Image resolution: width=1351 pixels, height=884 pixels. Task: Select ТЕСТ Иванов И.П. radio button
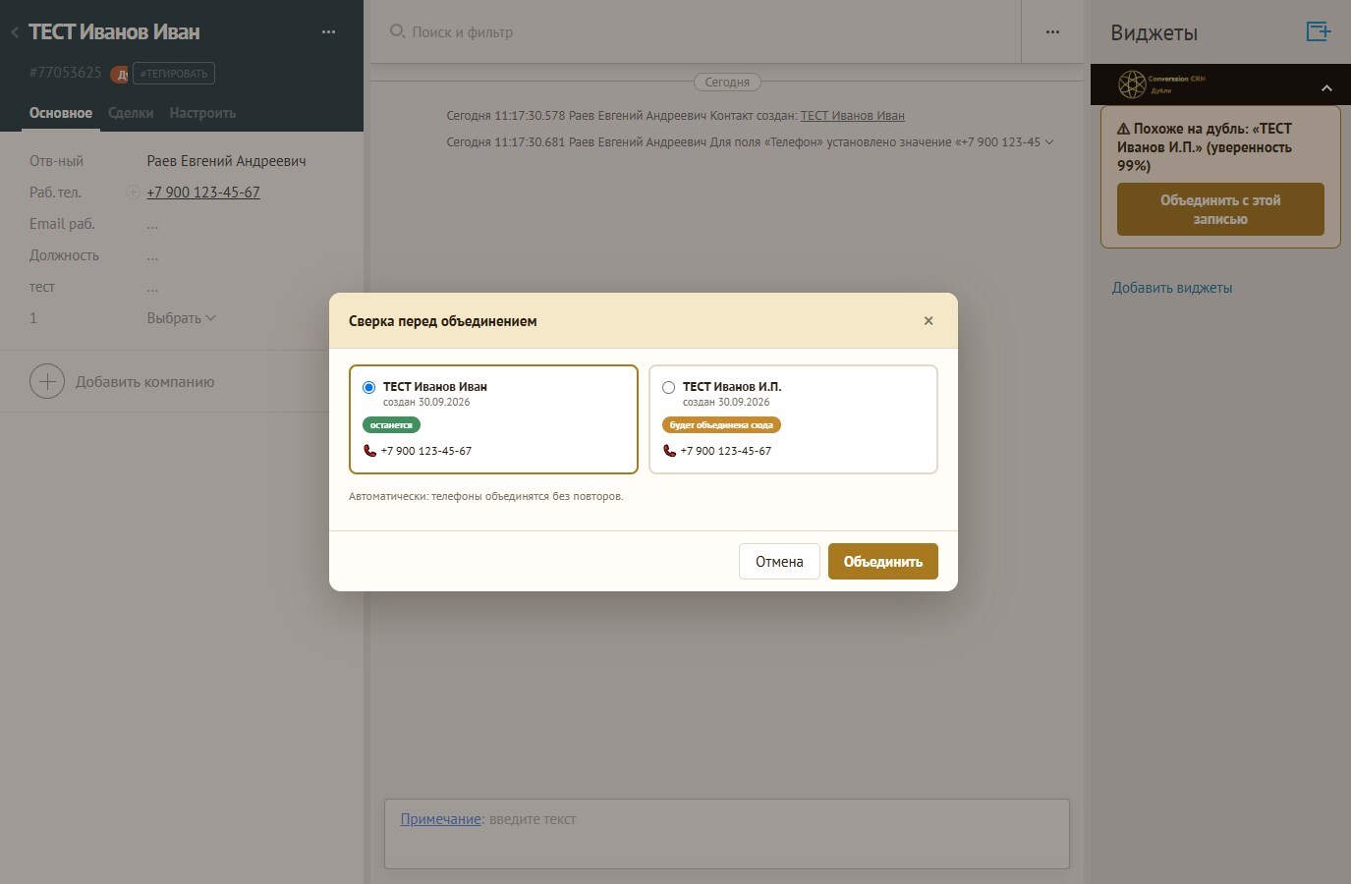coord(669,387)
